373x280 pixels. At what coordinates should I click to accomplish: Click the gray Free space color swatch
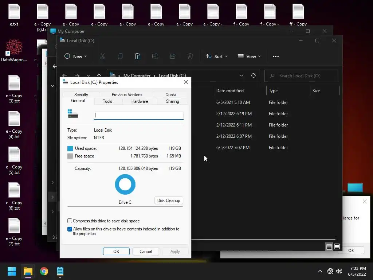pyautogui.click(x=70, y=156)
